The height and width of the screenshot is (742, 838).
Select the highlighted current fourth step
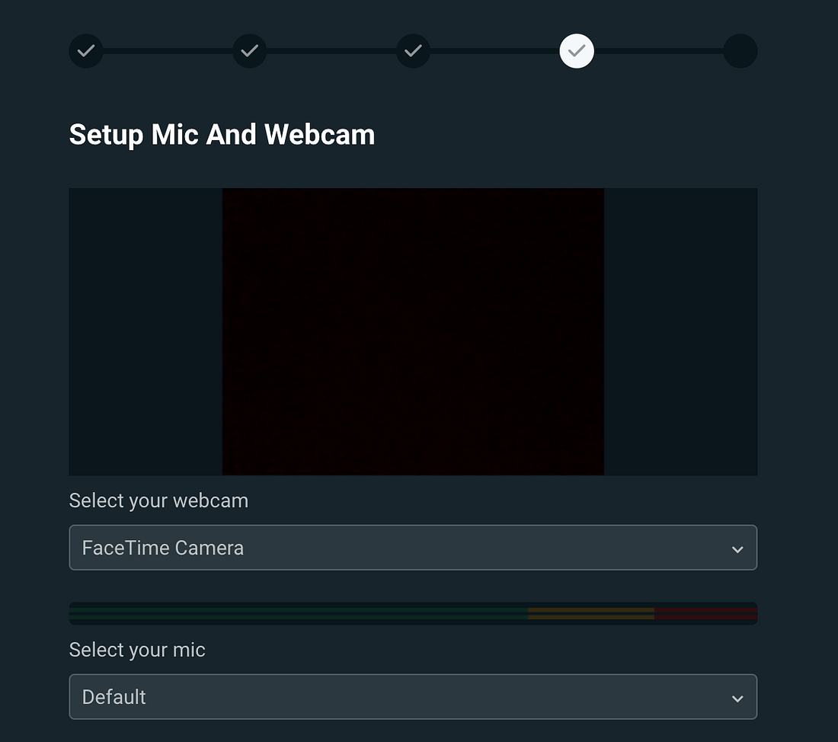click(577, 51)
